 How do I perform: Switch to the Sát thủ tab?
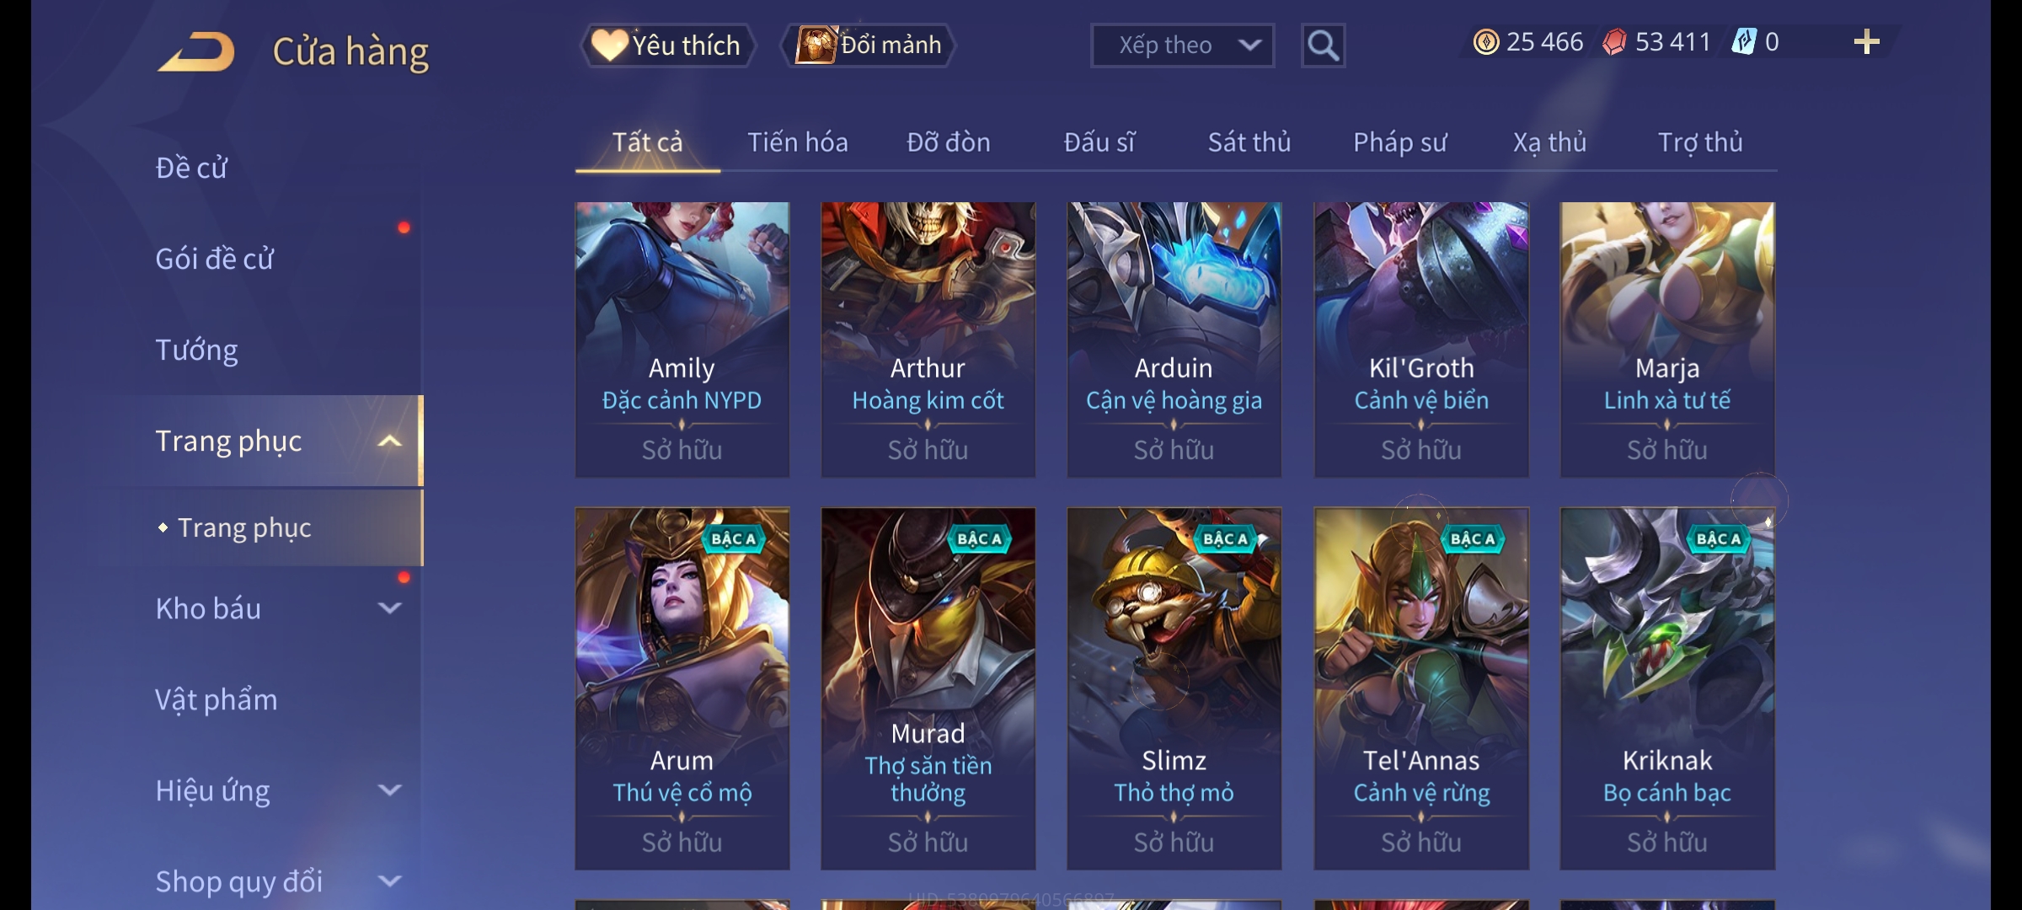pyautogui.click(x=1249, y=142)
